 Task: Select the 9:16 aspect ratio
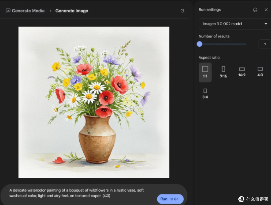[x=223, y=72]
